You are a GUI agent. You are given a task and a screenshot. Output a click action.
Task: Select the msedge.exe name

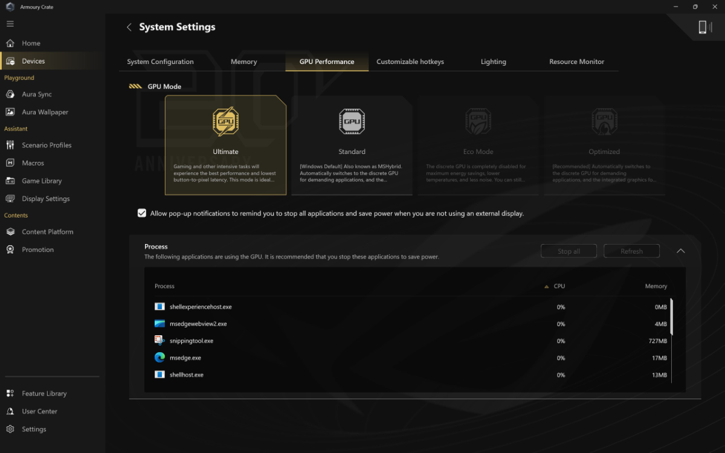point(185,358)
